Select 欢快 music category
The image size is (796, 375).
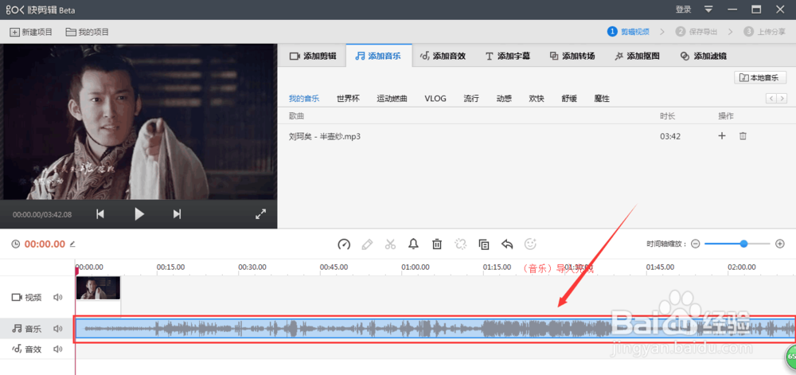(x=537, y=99)
